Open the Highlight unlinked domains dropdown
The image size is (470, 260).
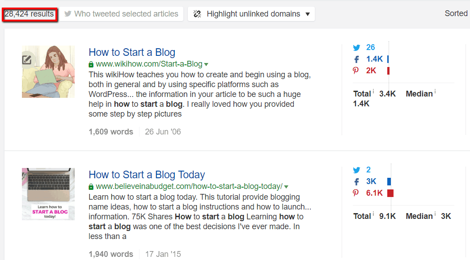308,14
